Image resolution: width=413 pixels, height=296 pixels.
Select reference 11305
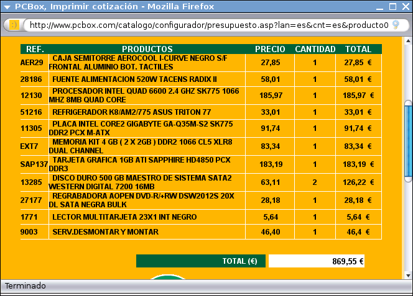point(31,128)
